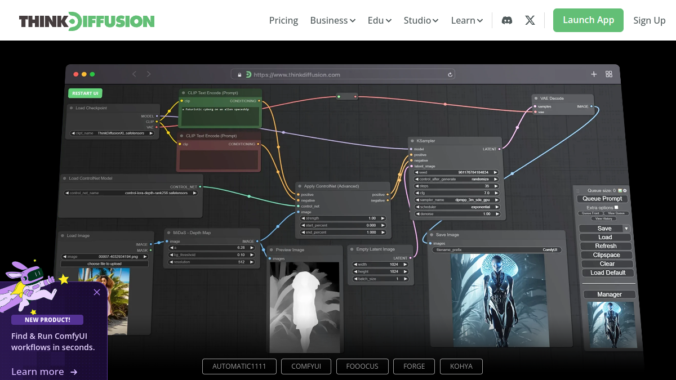Open the Pricing page
This screenshot has height=380, width=676.
click(283, 20)
